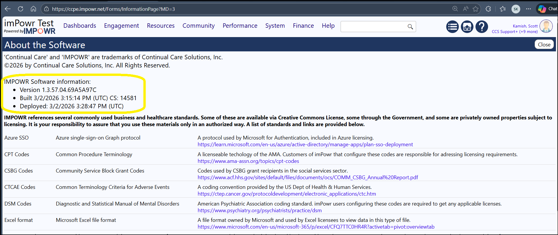Open the round list menu icon
This screenshot has height=235, width=558.
click(452, 27)
